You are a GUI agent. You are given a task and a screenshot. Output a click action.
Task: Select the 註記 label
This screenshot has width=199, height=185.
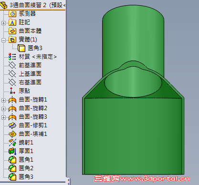click(24, 22)
